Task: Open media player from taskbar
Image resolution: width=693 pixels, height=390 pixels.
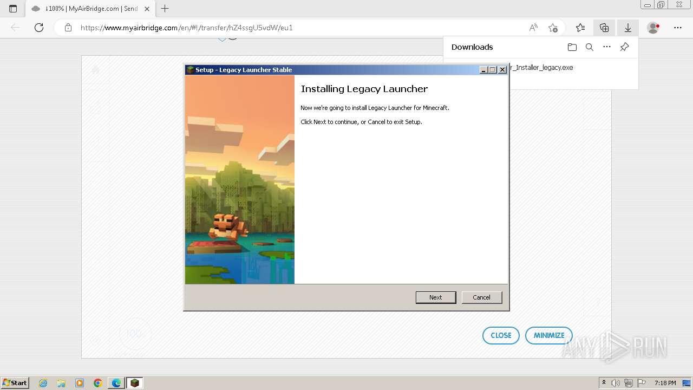Action: [80, 383]
